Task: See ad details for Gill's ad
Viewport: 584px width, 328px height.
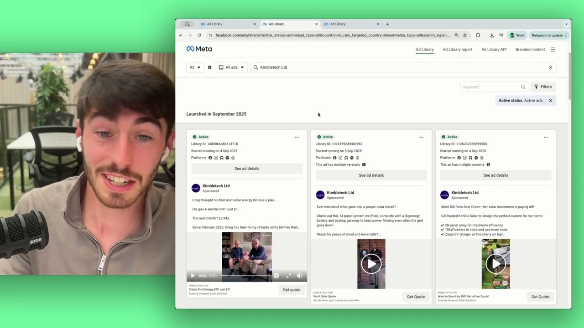Action: (495, 175)
